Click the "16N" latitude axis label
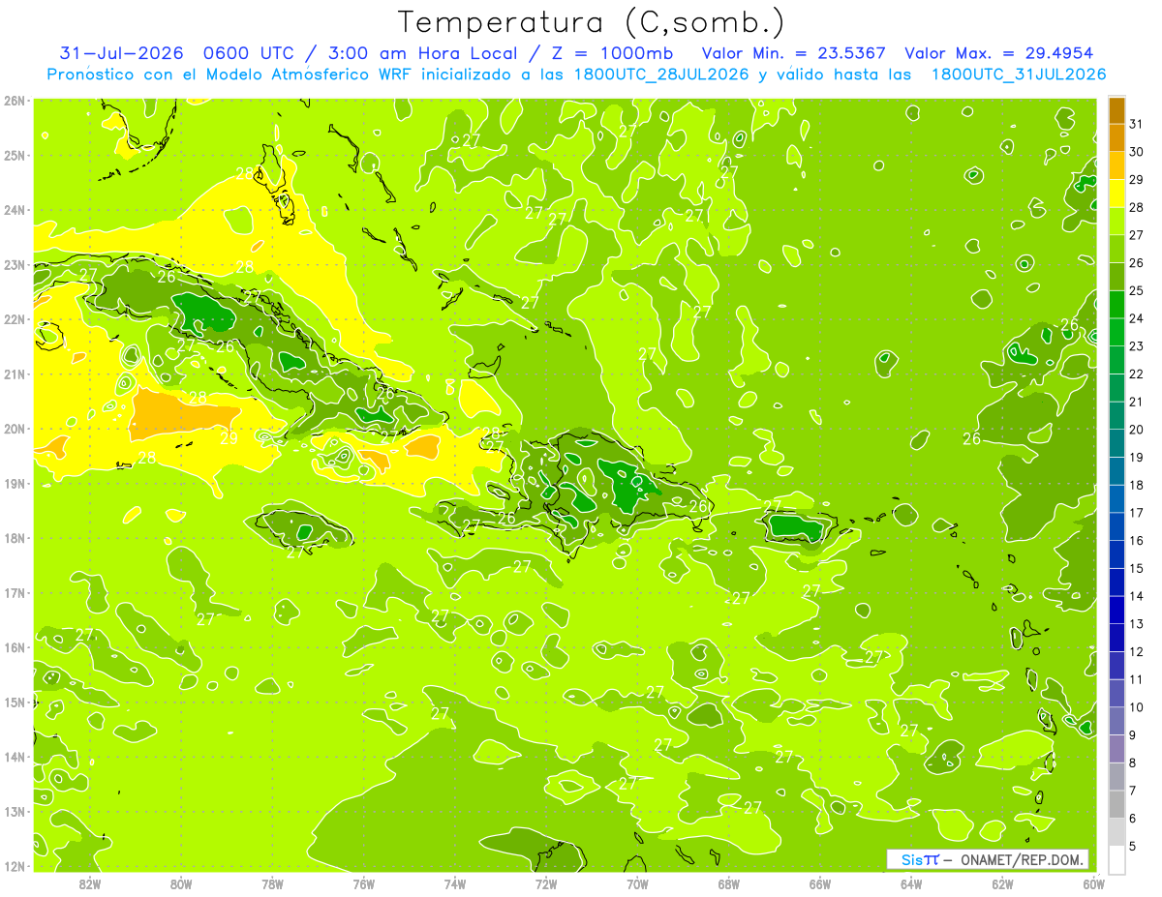This screenshot has width=1162, height=897. [14, 647]
